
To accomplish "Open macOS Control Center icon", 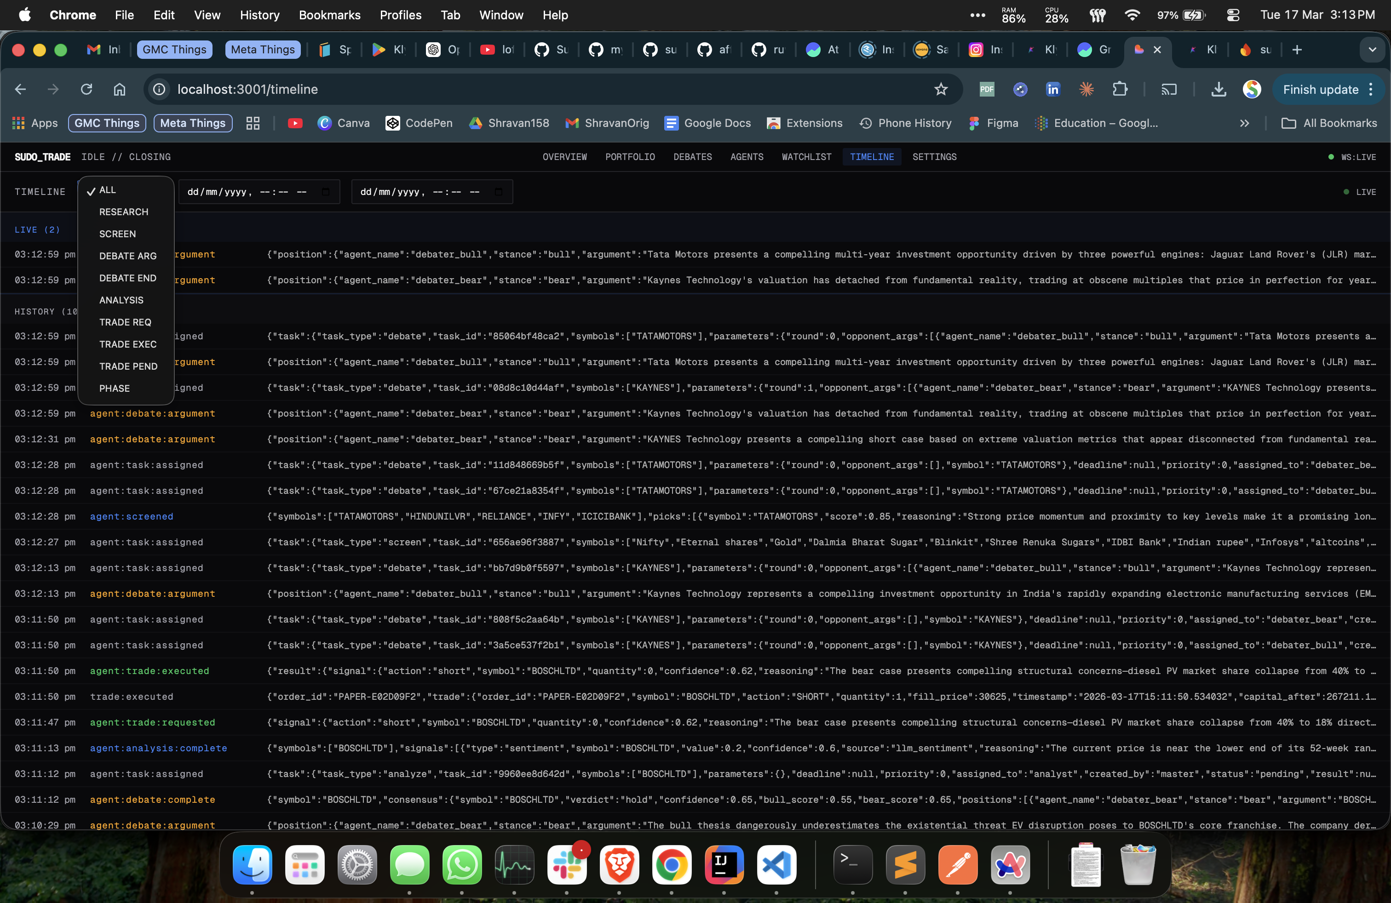I will [x=1233, y=15].
